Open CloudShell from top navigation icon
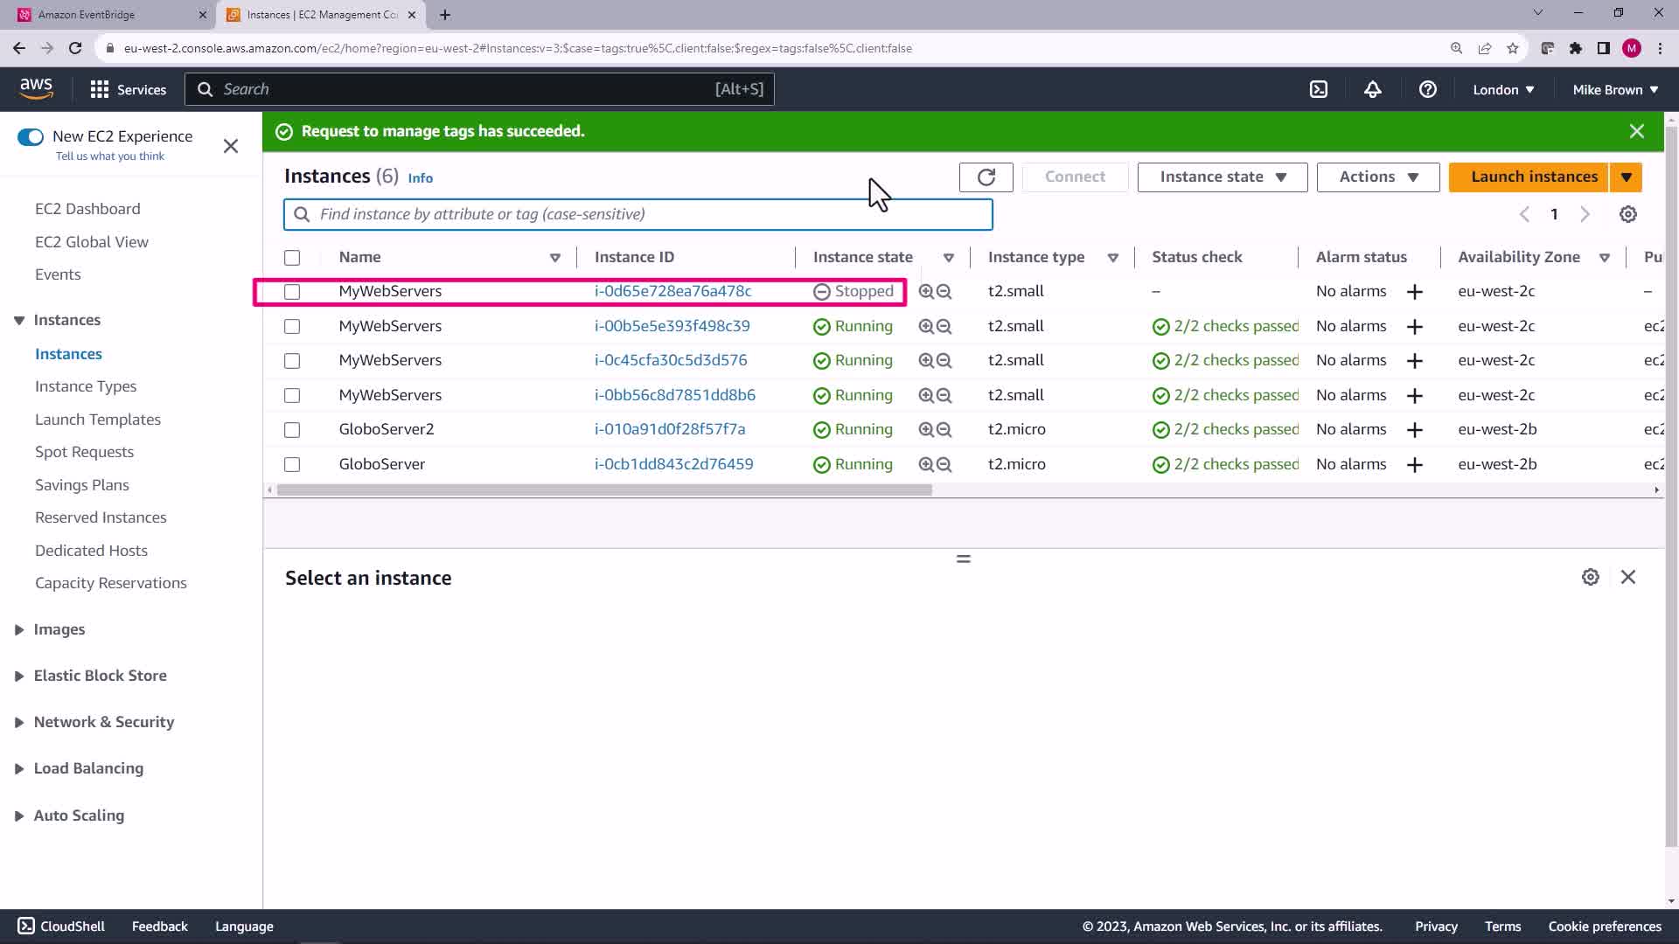 tap(1318, 89)
